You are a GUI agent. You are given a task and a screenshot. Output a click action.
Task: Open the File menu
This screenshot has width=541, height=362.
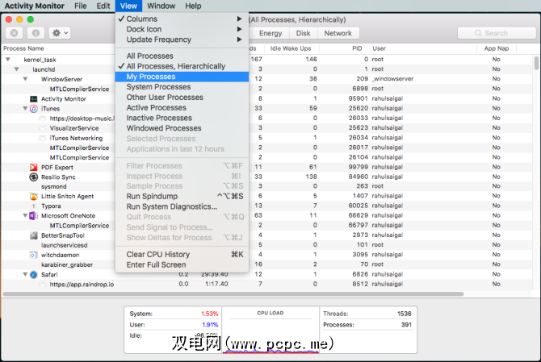click(x=81, y=6)
